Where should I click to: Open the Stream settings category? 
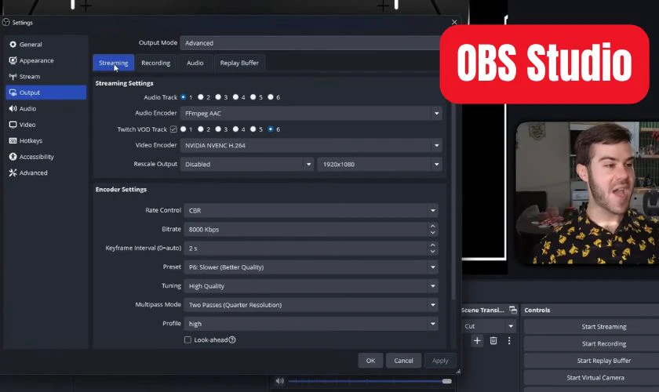46,77
